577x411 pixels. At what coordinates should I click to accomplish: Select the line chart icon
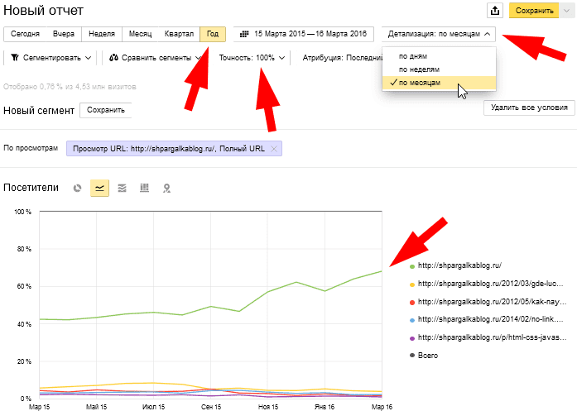click(99, 188)
